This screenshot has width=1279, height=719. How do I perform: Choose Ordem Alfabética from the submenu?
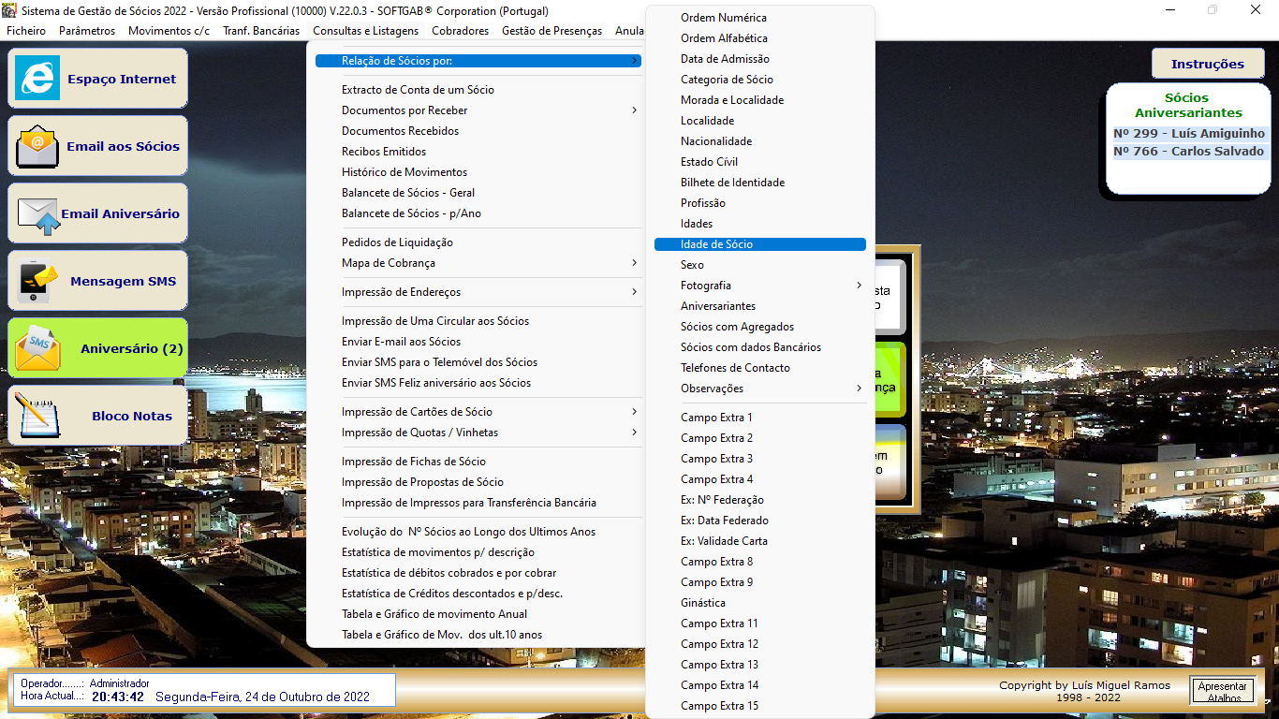point(724,38)
